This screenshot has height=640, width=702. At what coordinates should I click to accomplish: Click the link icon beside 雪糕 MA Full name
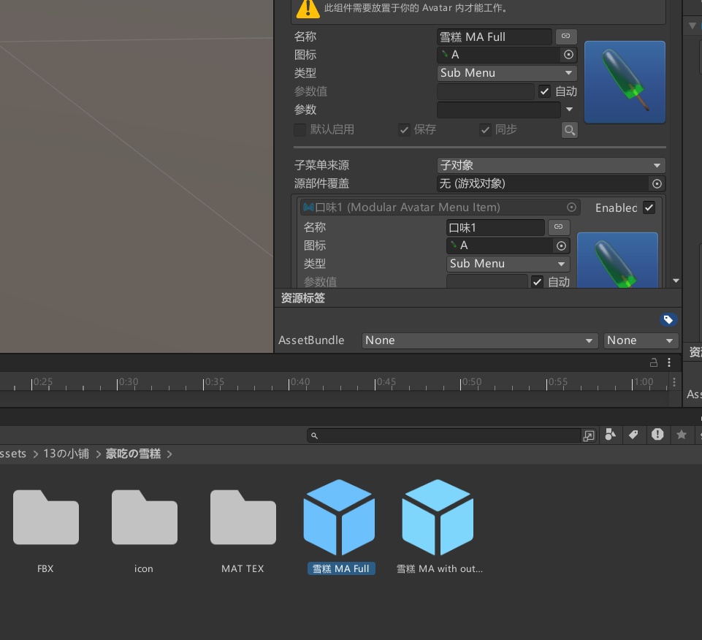(566, 37)
